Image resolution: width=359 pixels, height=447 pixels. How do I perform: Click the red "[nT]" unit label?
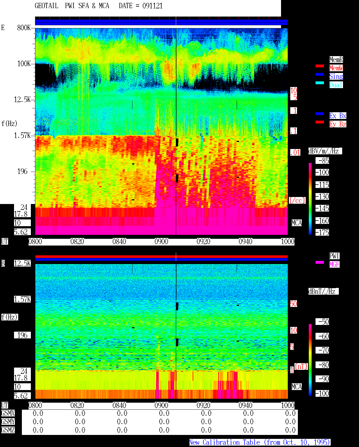[x=301, y=366]
